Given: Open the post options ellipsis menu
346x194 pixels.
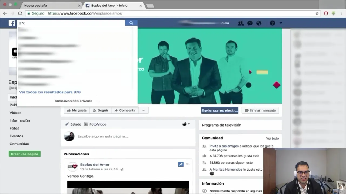Looking at the screenshot, I should click(x=188, y=164).
